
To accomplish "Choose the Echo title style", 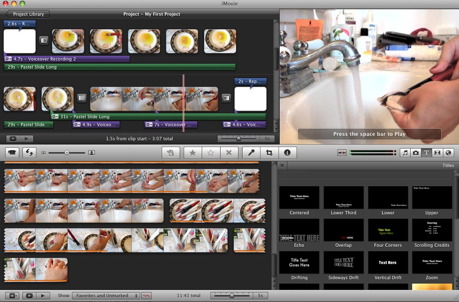I will click(x=299, y=233).
